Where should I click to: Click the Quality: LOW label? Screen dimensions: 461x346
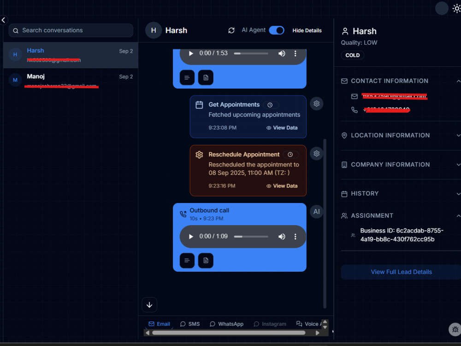359,42
